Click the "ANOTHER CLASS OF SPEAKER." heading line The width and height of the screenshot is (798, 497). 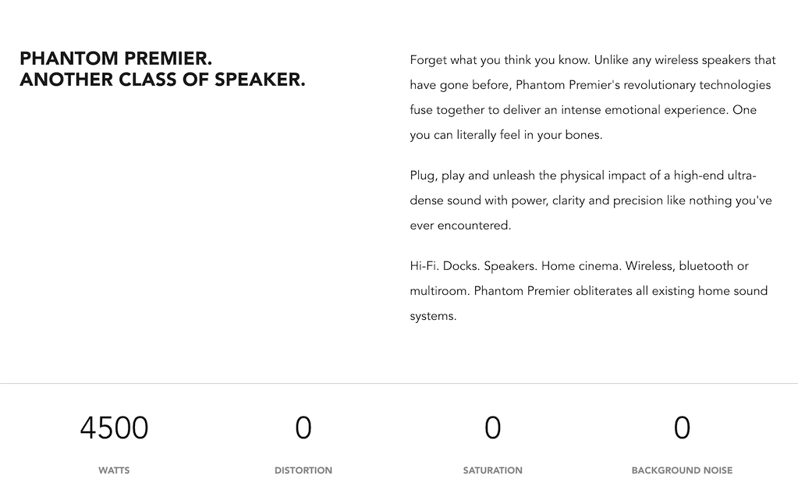tap(162, 80)
